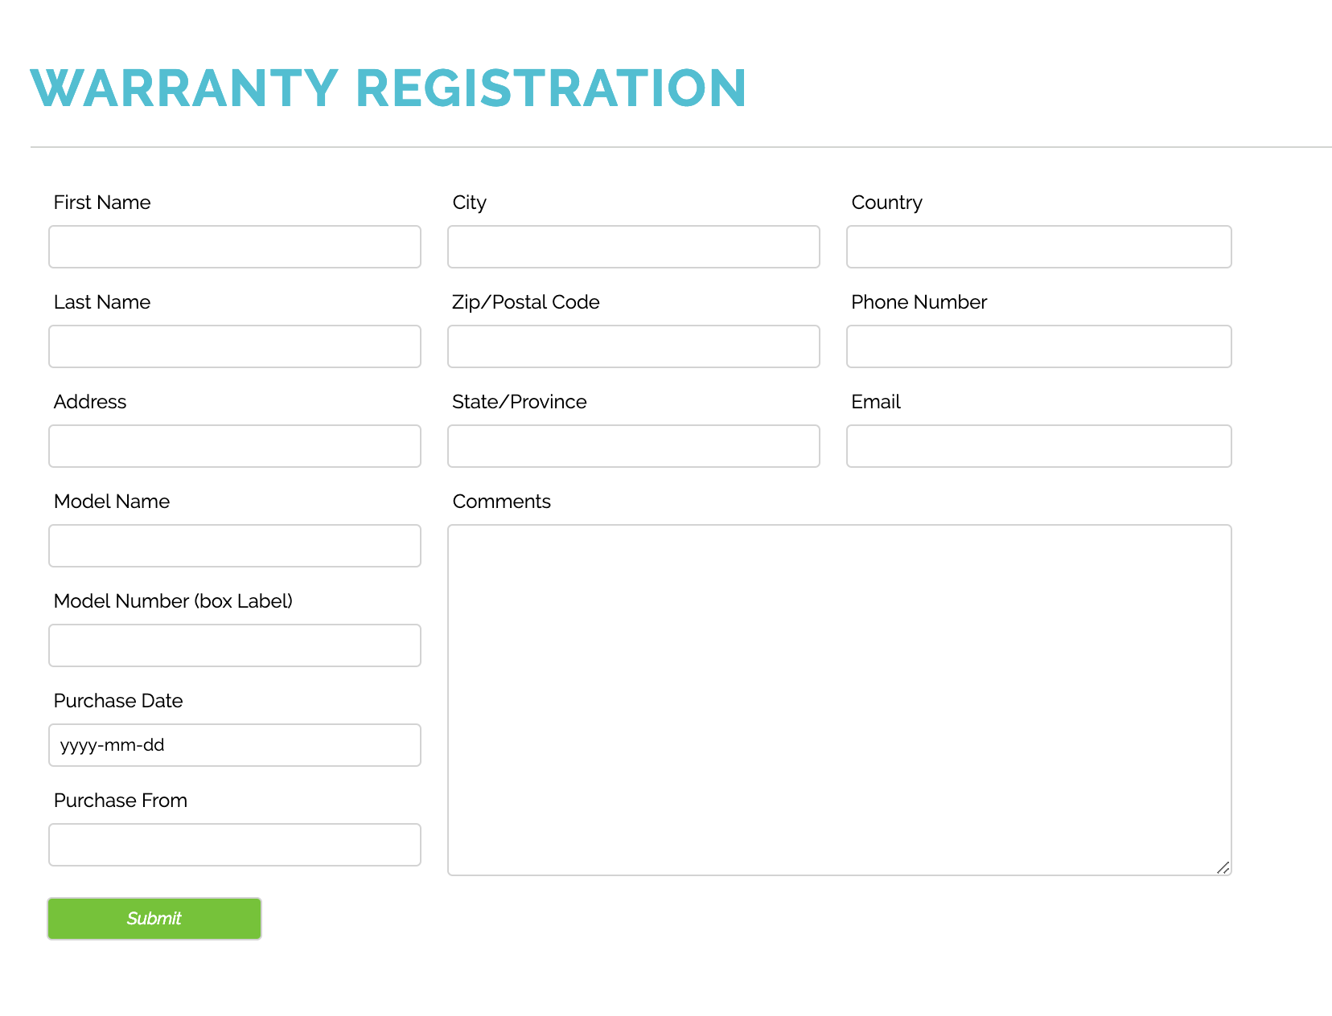Focus the Last Name text box

tap(234, 346)
